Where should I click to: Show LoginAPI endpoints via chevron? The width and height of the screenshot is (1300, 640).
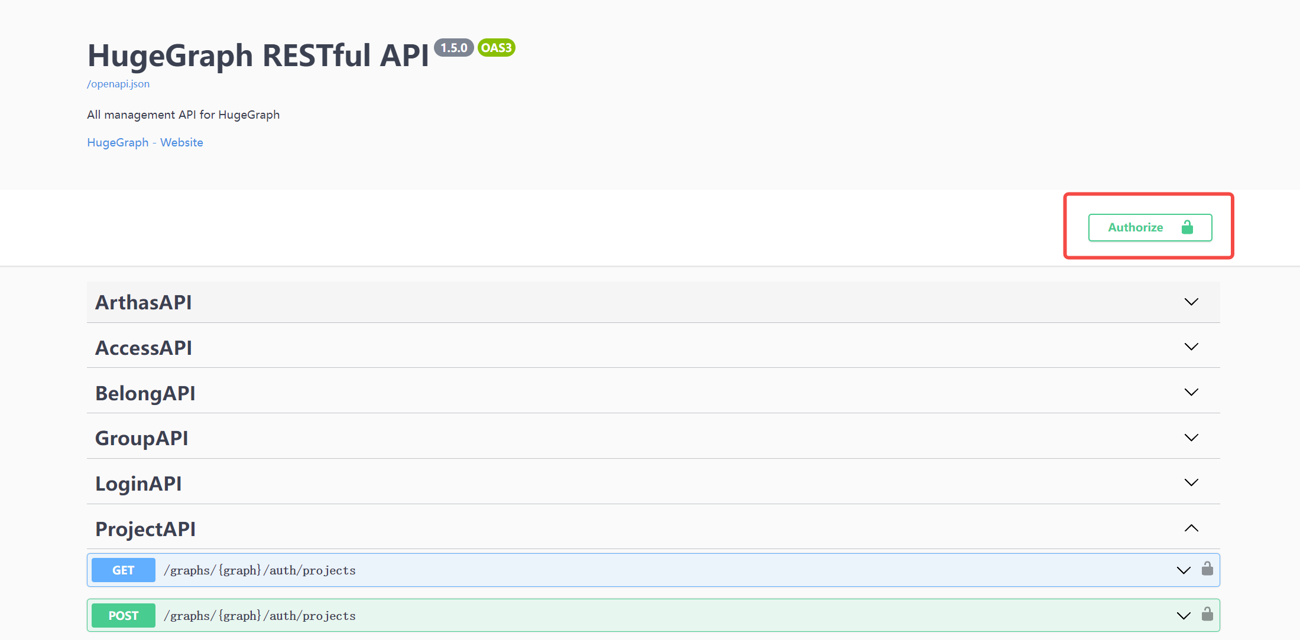point(1191,482)
